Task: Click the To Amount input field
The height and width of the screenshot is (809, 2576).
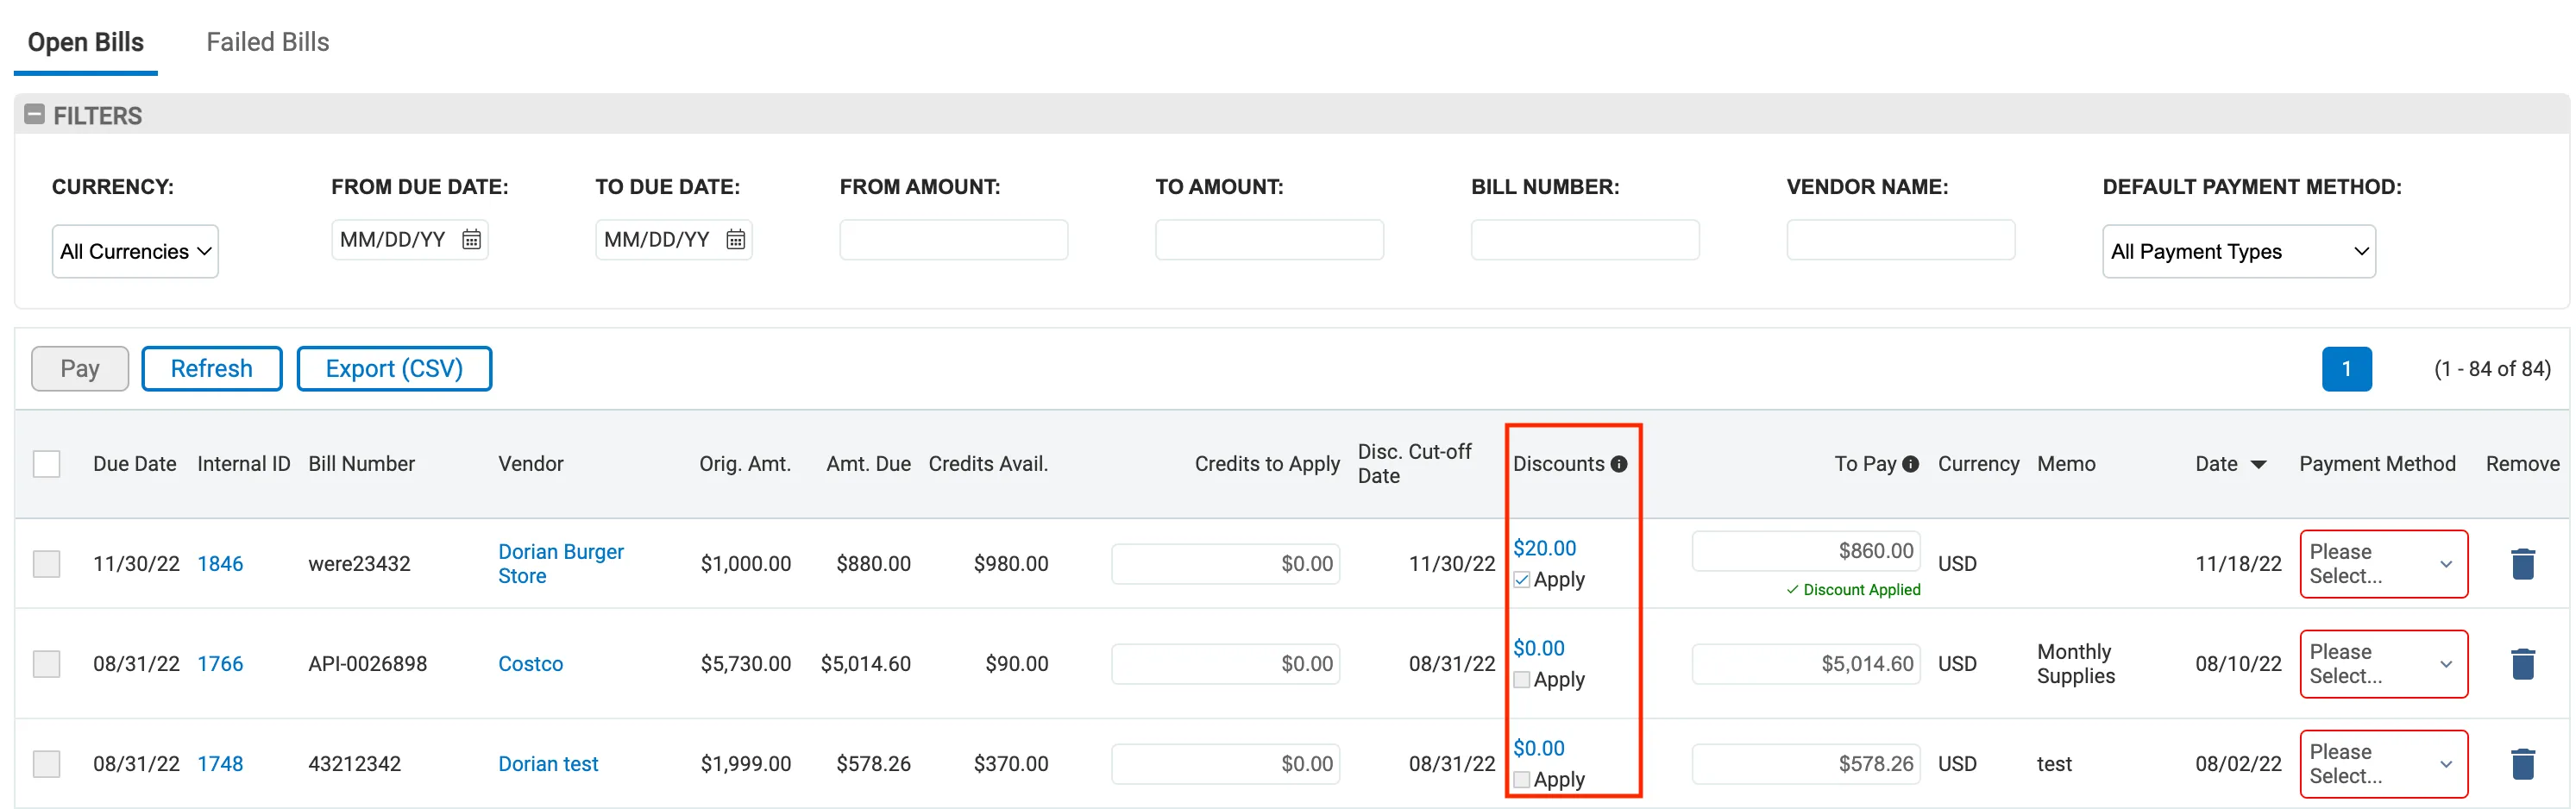Action: point(1269,240)
